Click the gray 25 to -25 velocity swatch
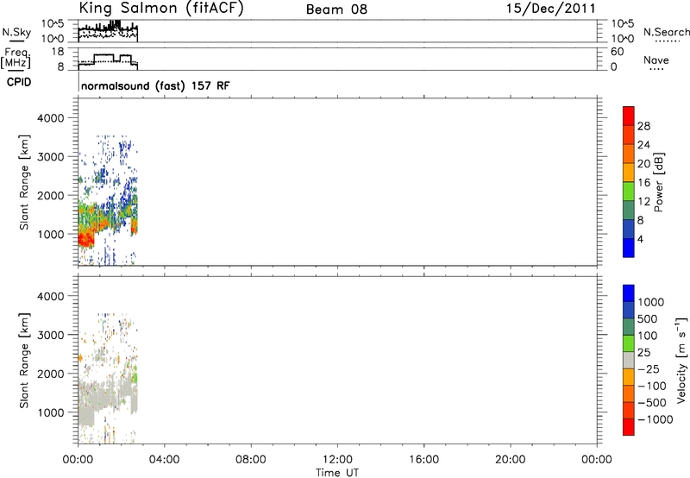The height and width of the screenshot is (478, 690). point(629,361)
